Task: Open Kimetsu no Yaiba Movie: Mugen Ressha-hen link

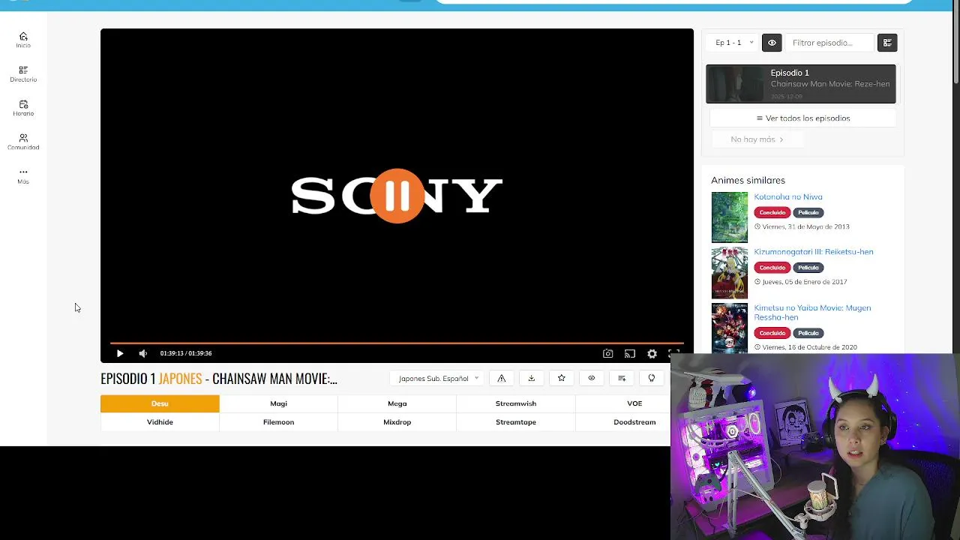Action: tap(812, 312)
